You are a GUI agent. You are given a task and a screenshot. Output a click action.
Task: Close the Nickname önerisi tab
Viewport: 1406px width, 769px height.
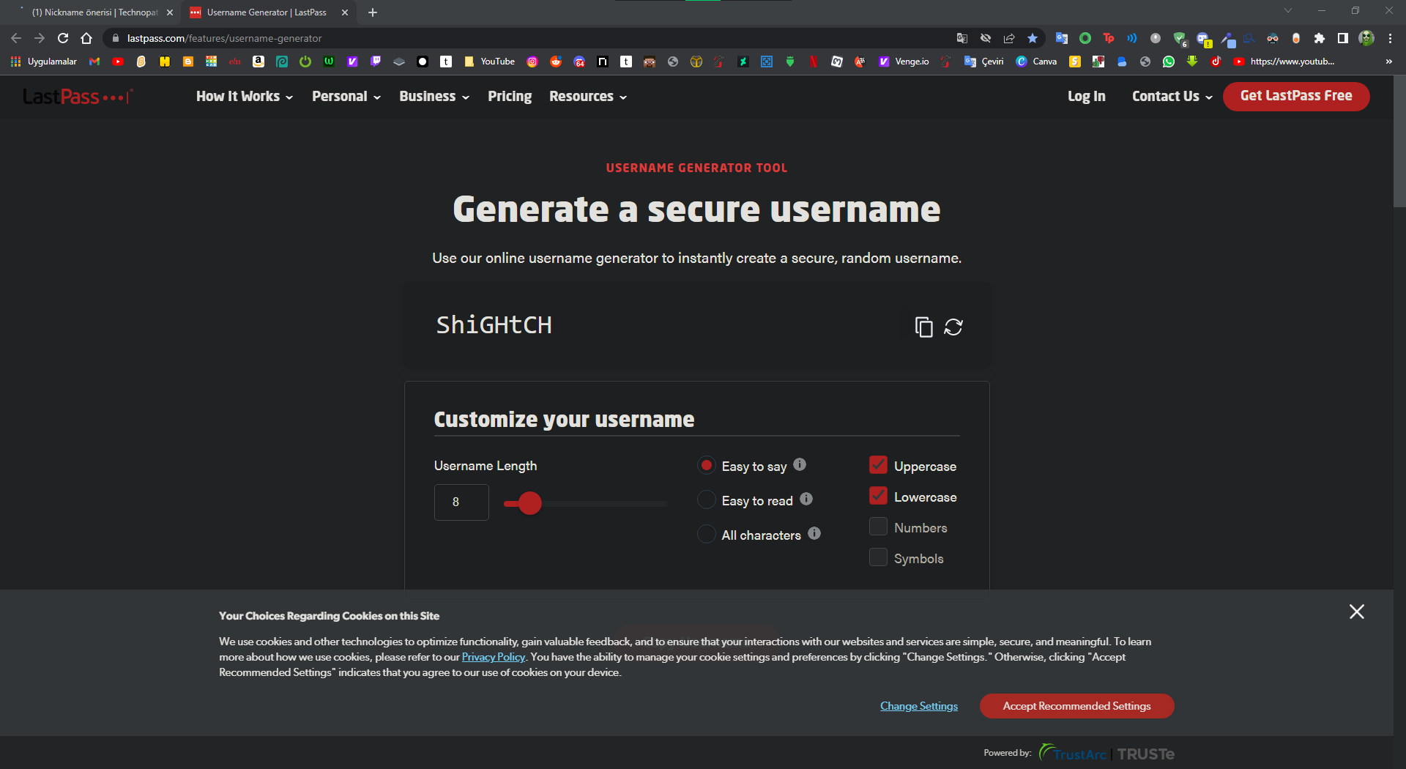pos(170,12)
